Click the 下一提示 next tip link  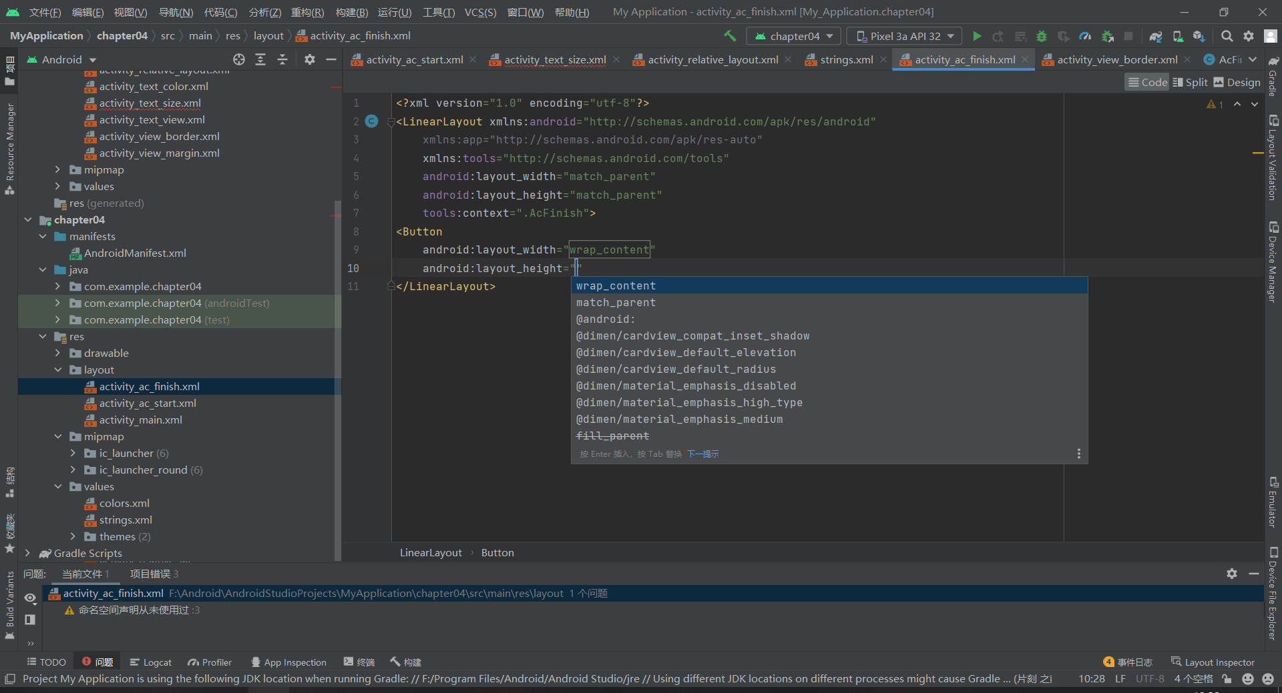pos(703,454)
